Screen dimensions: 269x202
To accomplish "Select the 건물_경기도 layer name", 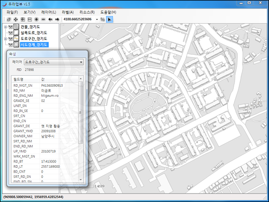I will [30, 27].
